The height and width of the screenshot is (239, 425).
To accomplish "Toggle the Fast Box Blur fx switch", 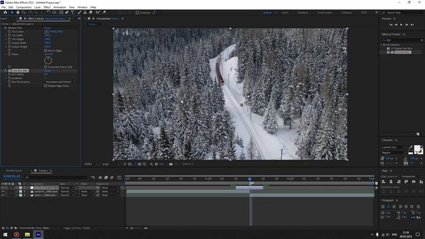I will pyautogui.click(x=6, y=71).
